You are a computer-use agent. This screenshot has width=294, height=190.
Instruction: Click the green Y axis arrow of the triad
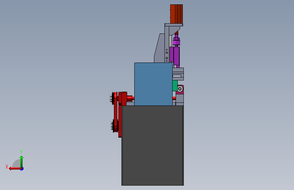[22, 162]
